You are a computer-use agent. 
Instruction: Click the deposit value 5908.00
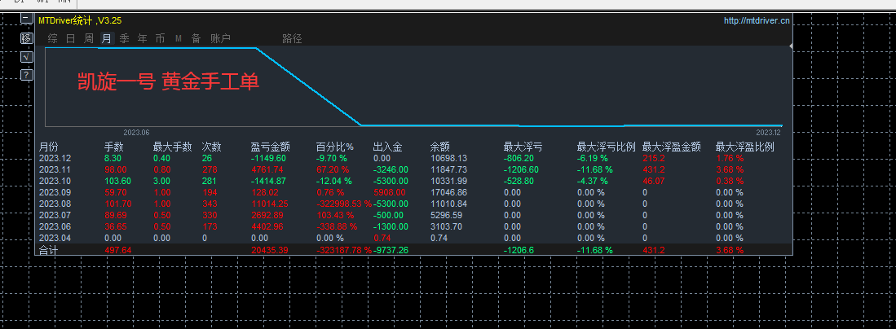click(389, 192)
